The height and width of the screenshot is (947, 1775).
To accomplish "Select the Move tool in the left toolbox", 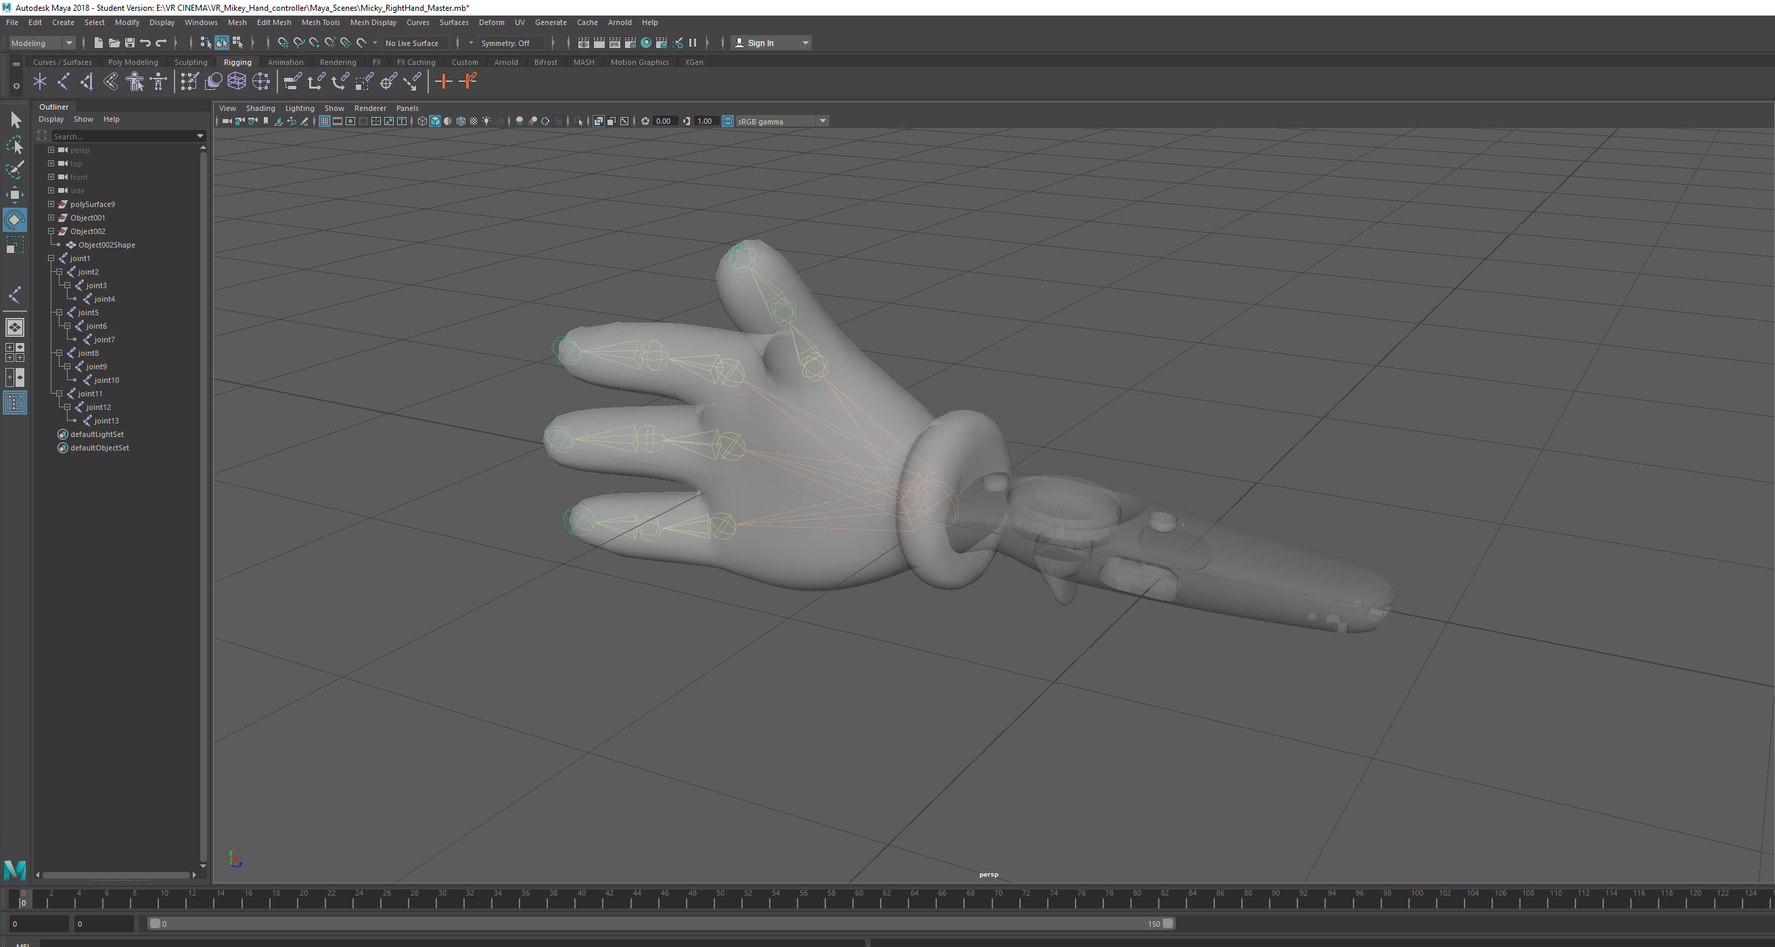I will pyautogui.click(x=15, y=195).
